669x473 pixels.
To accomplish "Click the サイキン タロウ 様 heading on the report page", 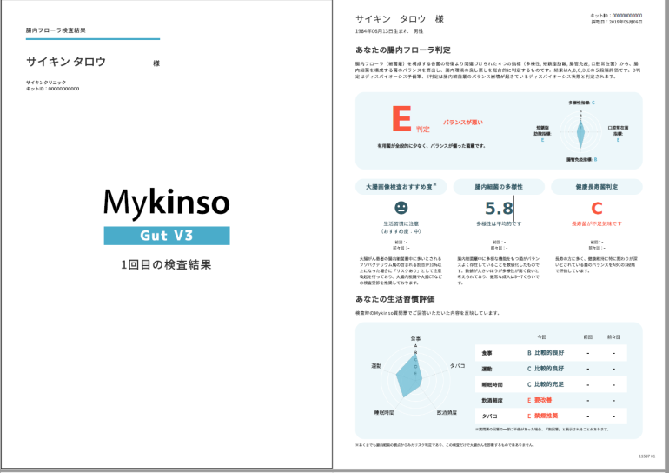I will point(400,19).
